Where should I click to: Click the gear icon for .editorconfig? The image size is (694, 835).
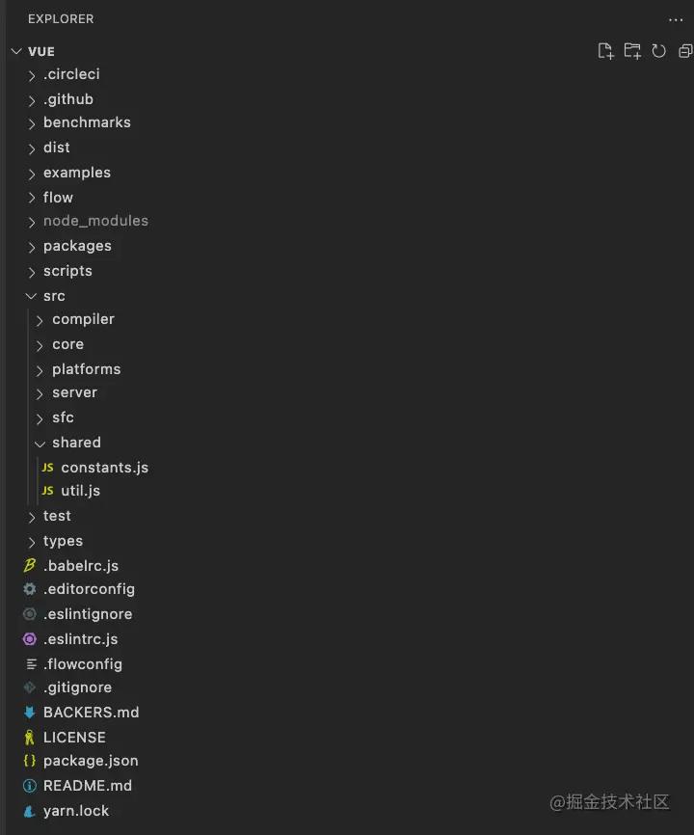click(30, 589)
